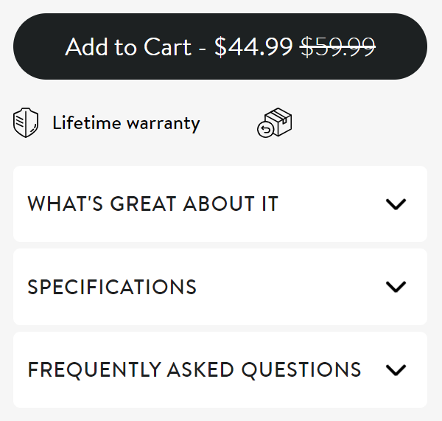Open the Frequently Asked Questions heading

tap(194, 369)
